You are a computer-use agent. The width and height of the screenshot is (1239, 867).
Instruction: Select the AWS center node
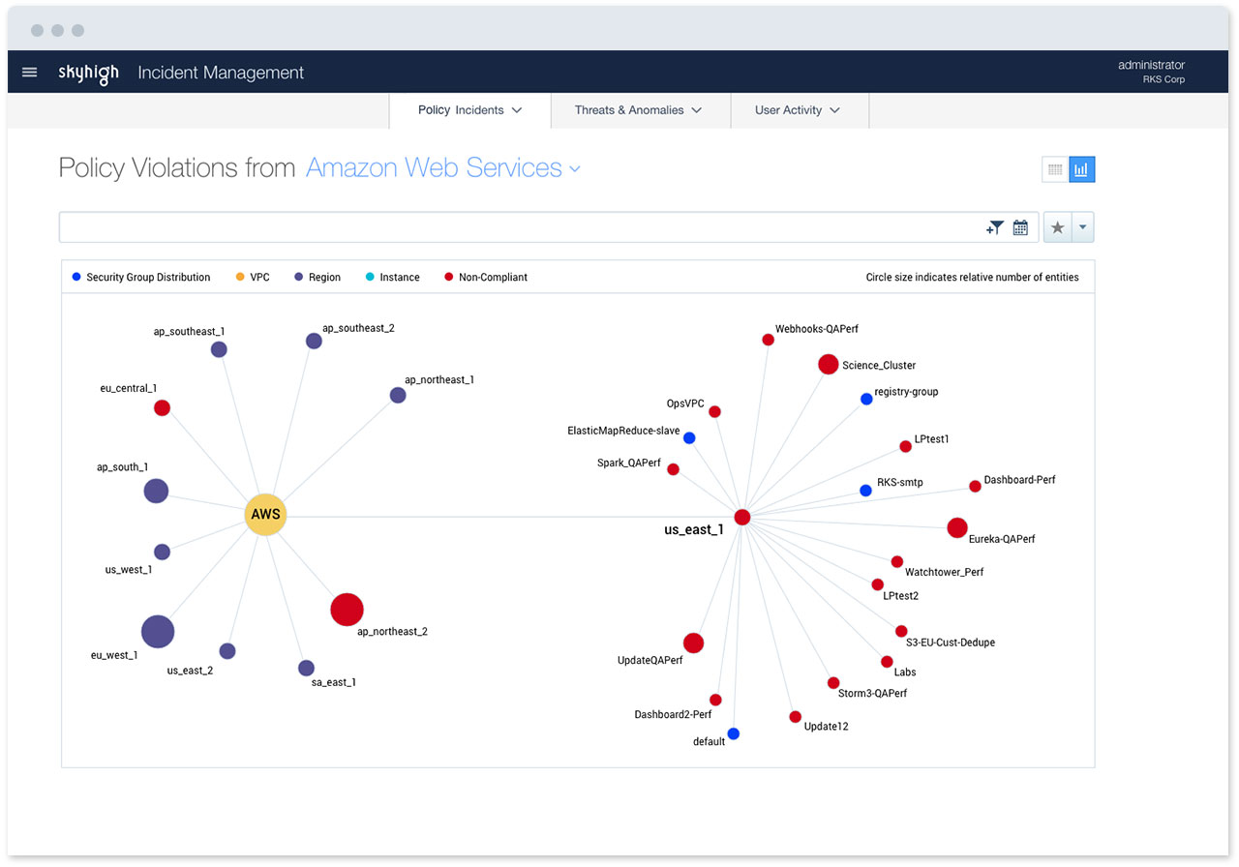[x=265, y=514]
